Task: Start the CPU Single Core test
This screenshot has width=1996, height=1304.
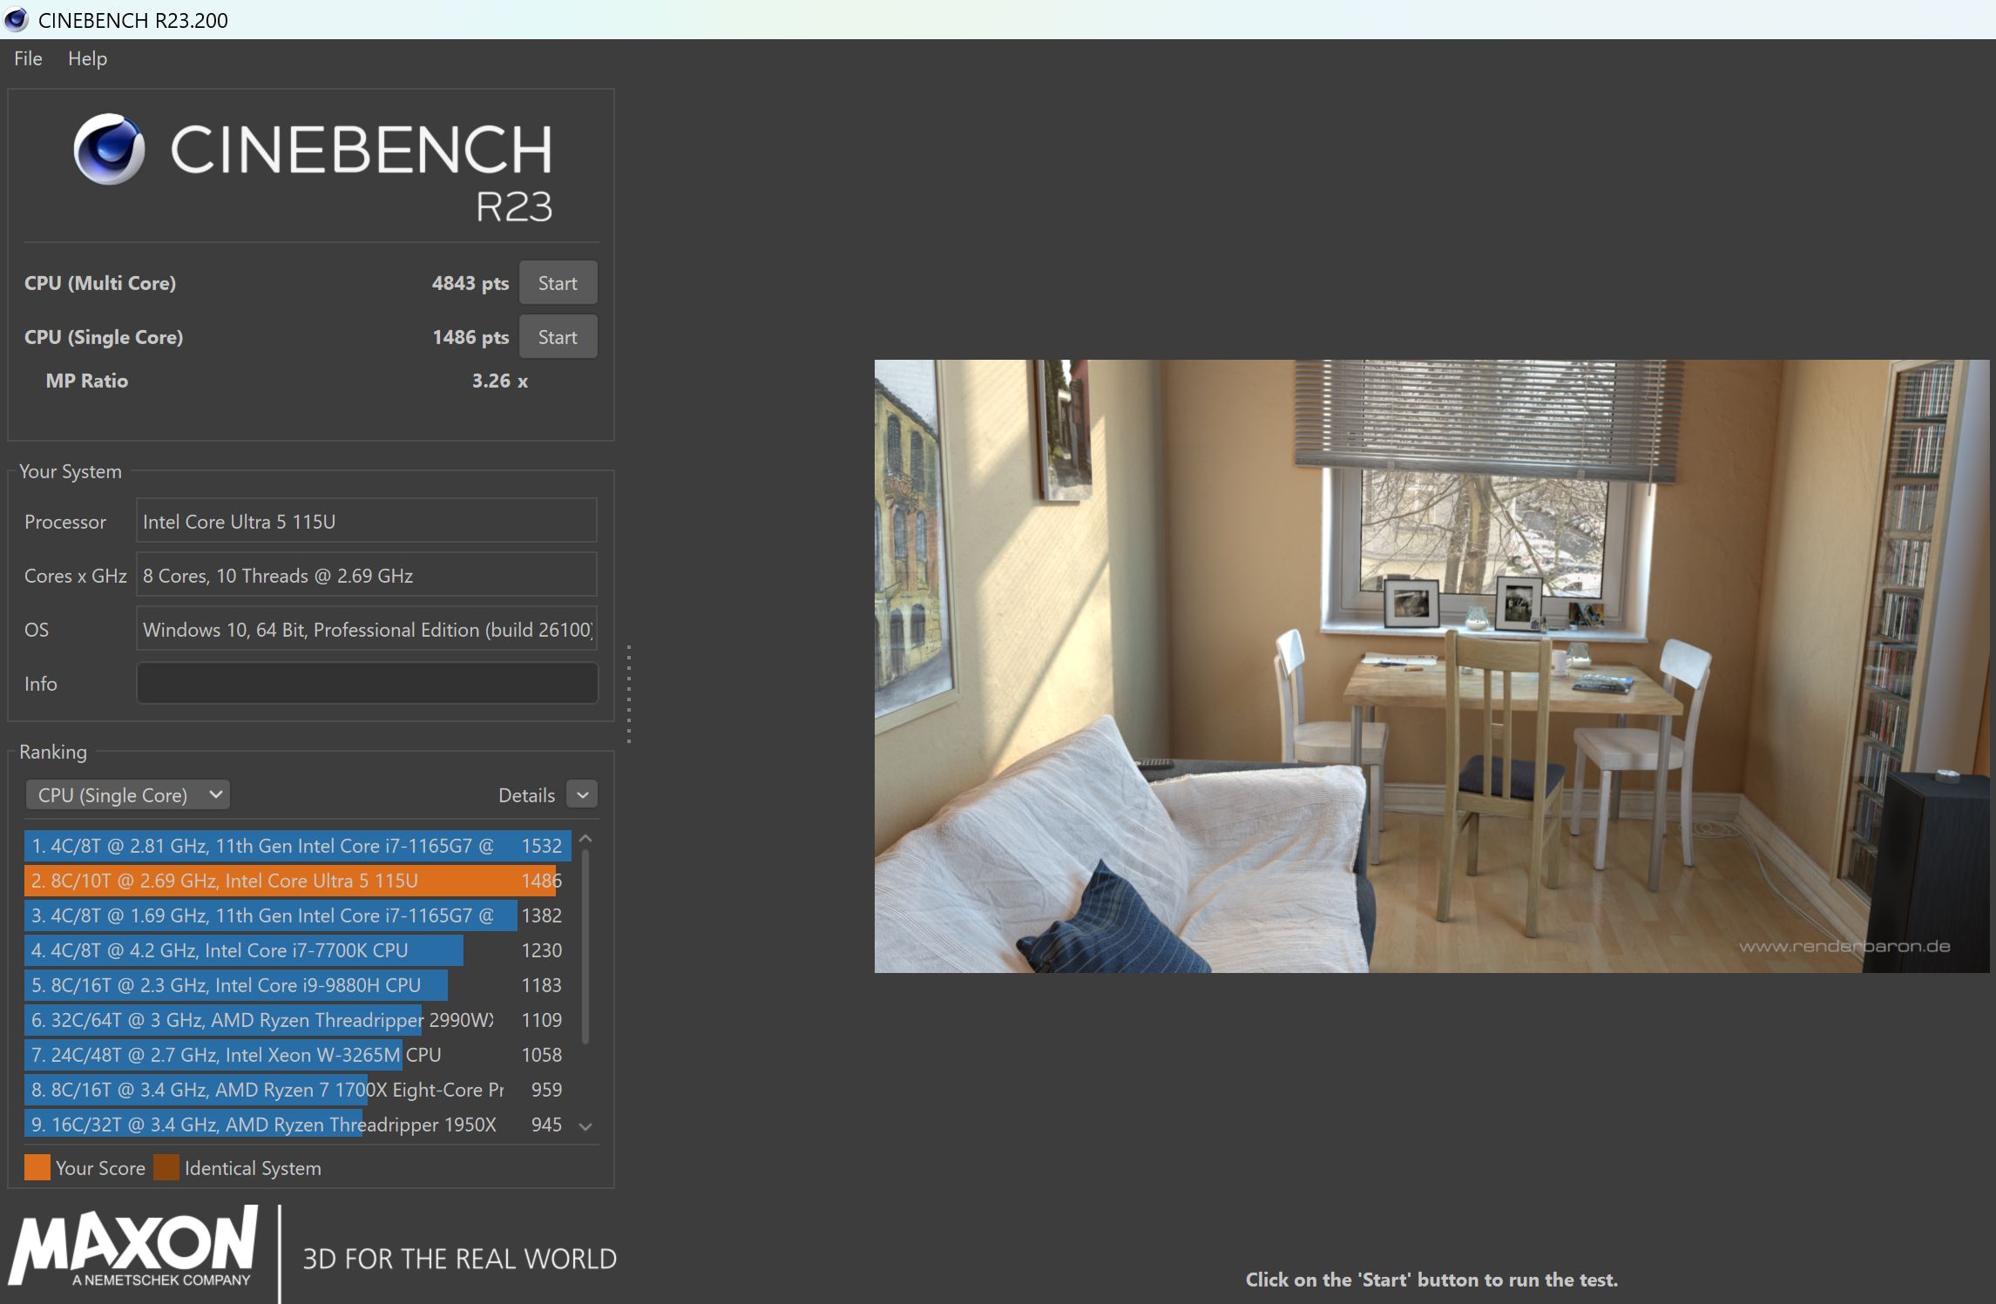Action: pyautogui.click(x=558, y=337)
